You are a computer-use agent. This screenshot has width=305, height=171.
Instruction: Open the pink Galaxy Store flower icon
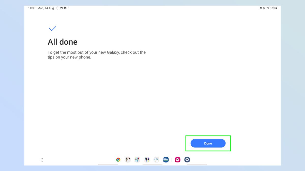click(177, 160)
